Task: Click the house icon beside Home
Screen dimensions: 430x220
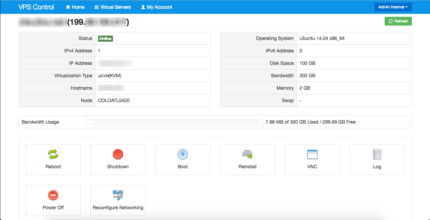Action: (x=68, y=7)
